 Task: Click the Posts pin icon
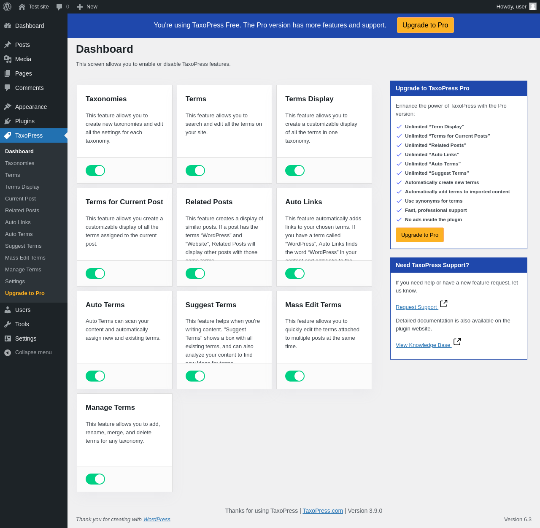[x=8, y=45]
